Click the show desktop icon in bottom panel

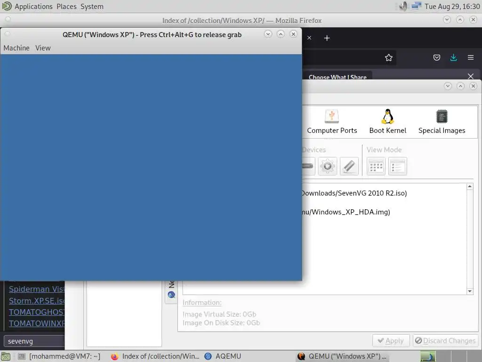coord(6,356)
